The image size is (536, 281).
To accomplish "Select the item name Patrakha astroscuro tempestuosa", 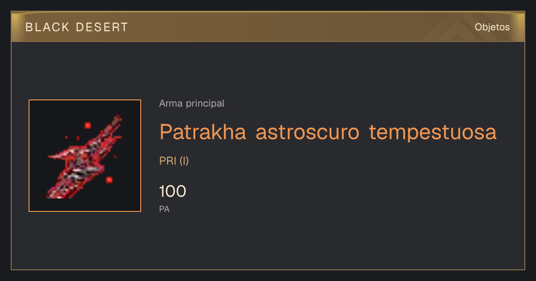I will click(328, 132).
